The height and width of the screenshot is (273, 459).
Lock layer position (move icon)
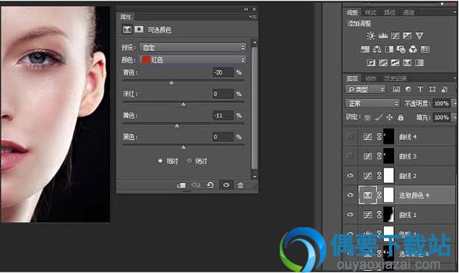click(390, 117)
